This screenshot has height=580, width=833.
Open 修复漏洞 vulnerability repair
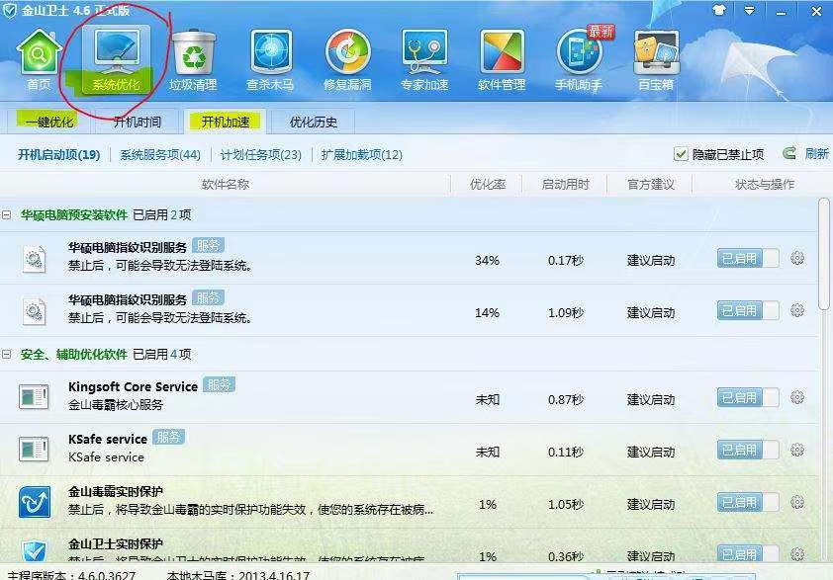pos(346,56)
